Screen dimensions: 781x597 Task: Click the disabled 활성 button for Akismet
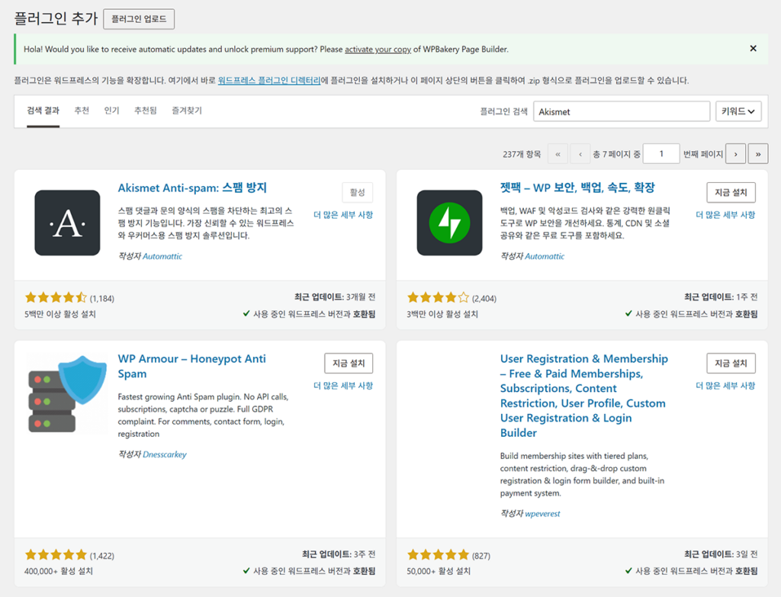(358, 192)
